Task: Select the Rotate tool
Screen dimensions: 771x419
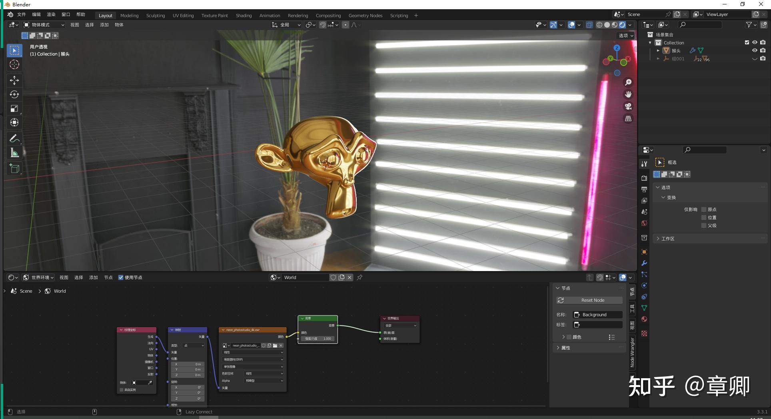Action: (x=14, y=94)
